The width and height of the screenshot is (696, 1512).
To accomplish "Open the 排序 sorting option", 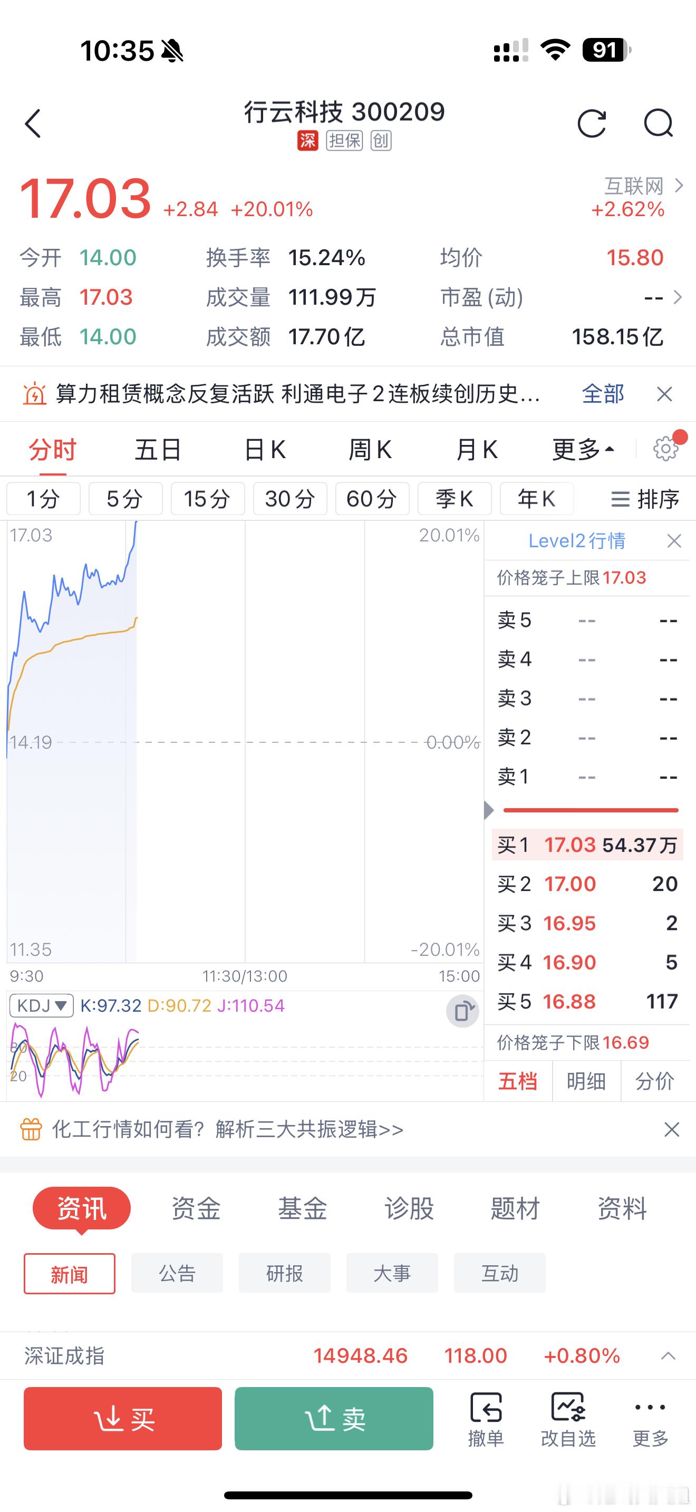I will (645, 499).
